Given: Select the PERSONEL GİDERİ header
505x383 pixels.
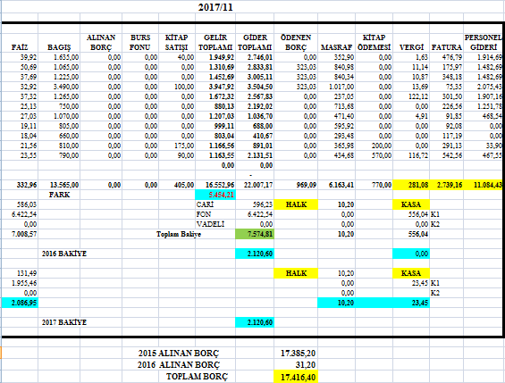Looking at the screenshot, I should pos(483,43).
